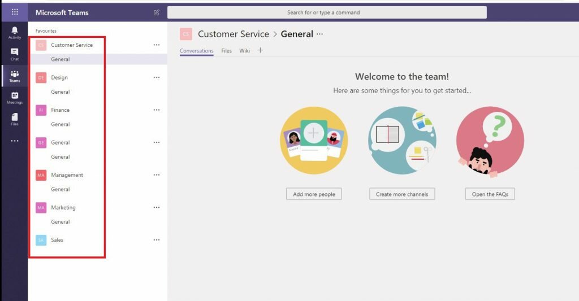Image resolution: width=579 pixels, height=301 pixels.
Task: Open General channel under Marketing
Action: tap(61, 222)
